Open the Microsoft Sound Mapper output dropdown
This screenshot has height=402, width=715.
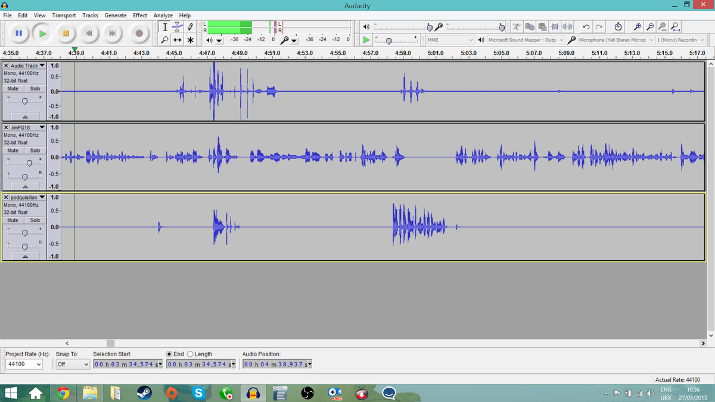click(526, 40)
